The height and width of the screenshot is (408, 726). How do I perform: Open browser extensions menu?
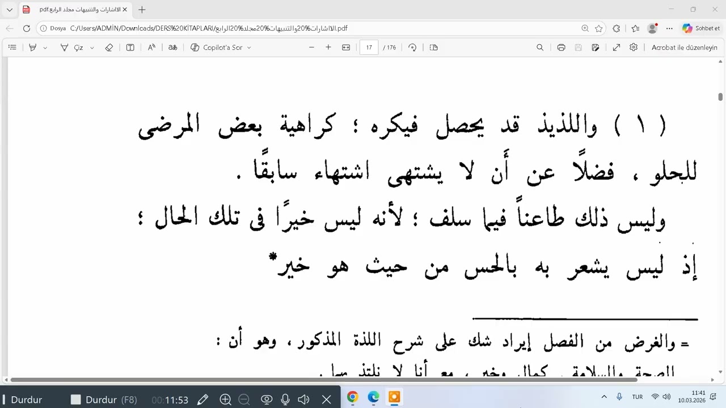click(x=617, y=28)
